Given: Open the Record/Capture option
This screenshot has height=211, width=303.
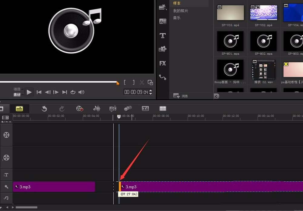Looking at the screenshot, I should [x=80, y=109].
